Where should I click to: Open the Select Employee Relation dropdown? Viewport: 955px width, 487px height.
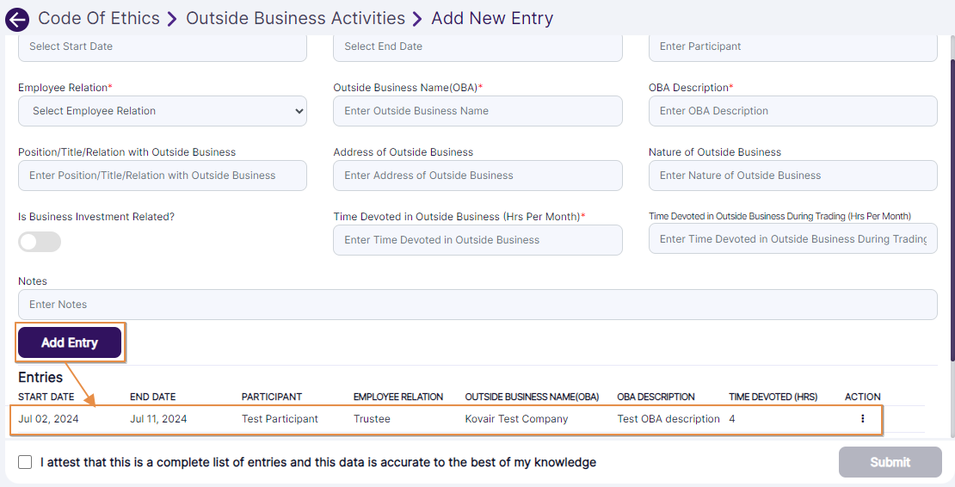[162, 111]
